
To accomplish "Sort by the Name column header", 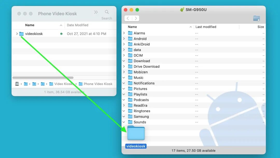I will pos(30,25).
